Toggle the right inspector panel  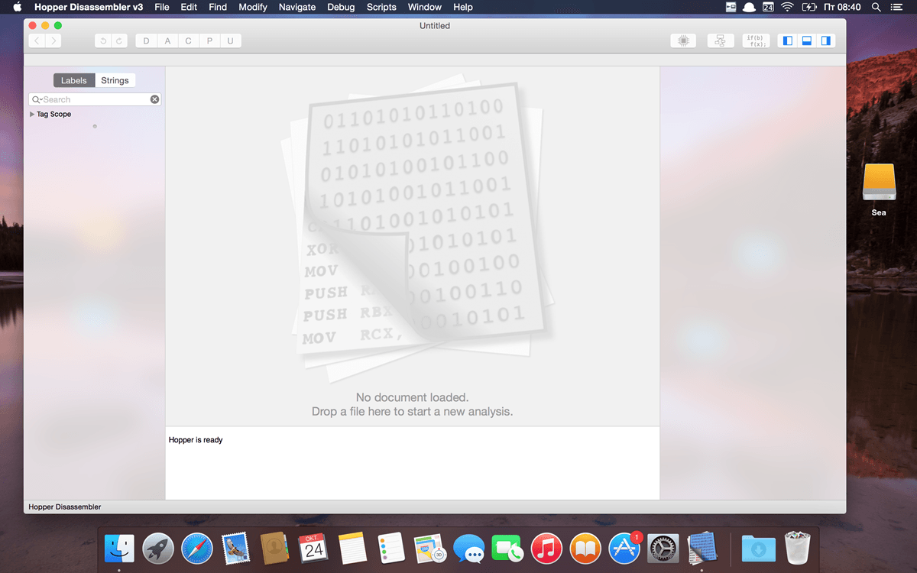pyautogui.click(x=825, y=40)
